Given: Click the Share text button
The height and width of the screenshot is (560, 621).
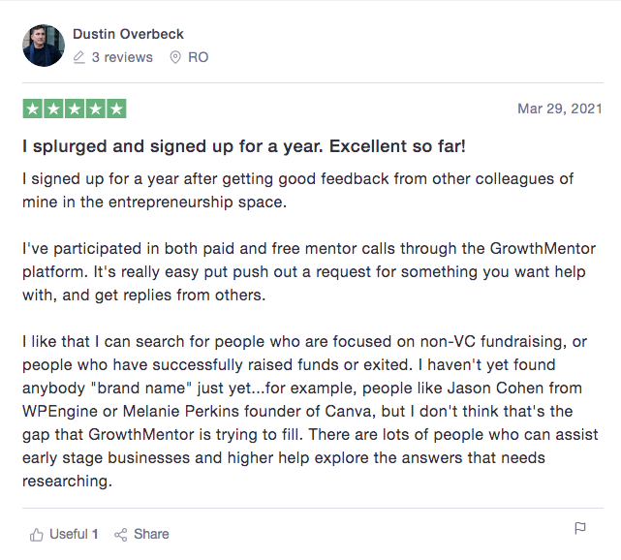Looking at the screenshot, I should pos(151,534).
